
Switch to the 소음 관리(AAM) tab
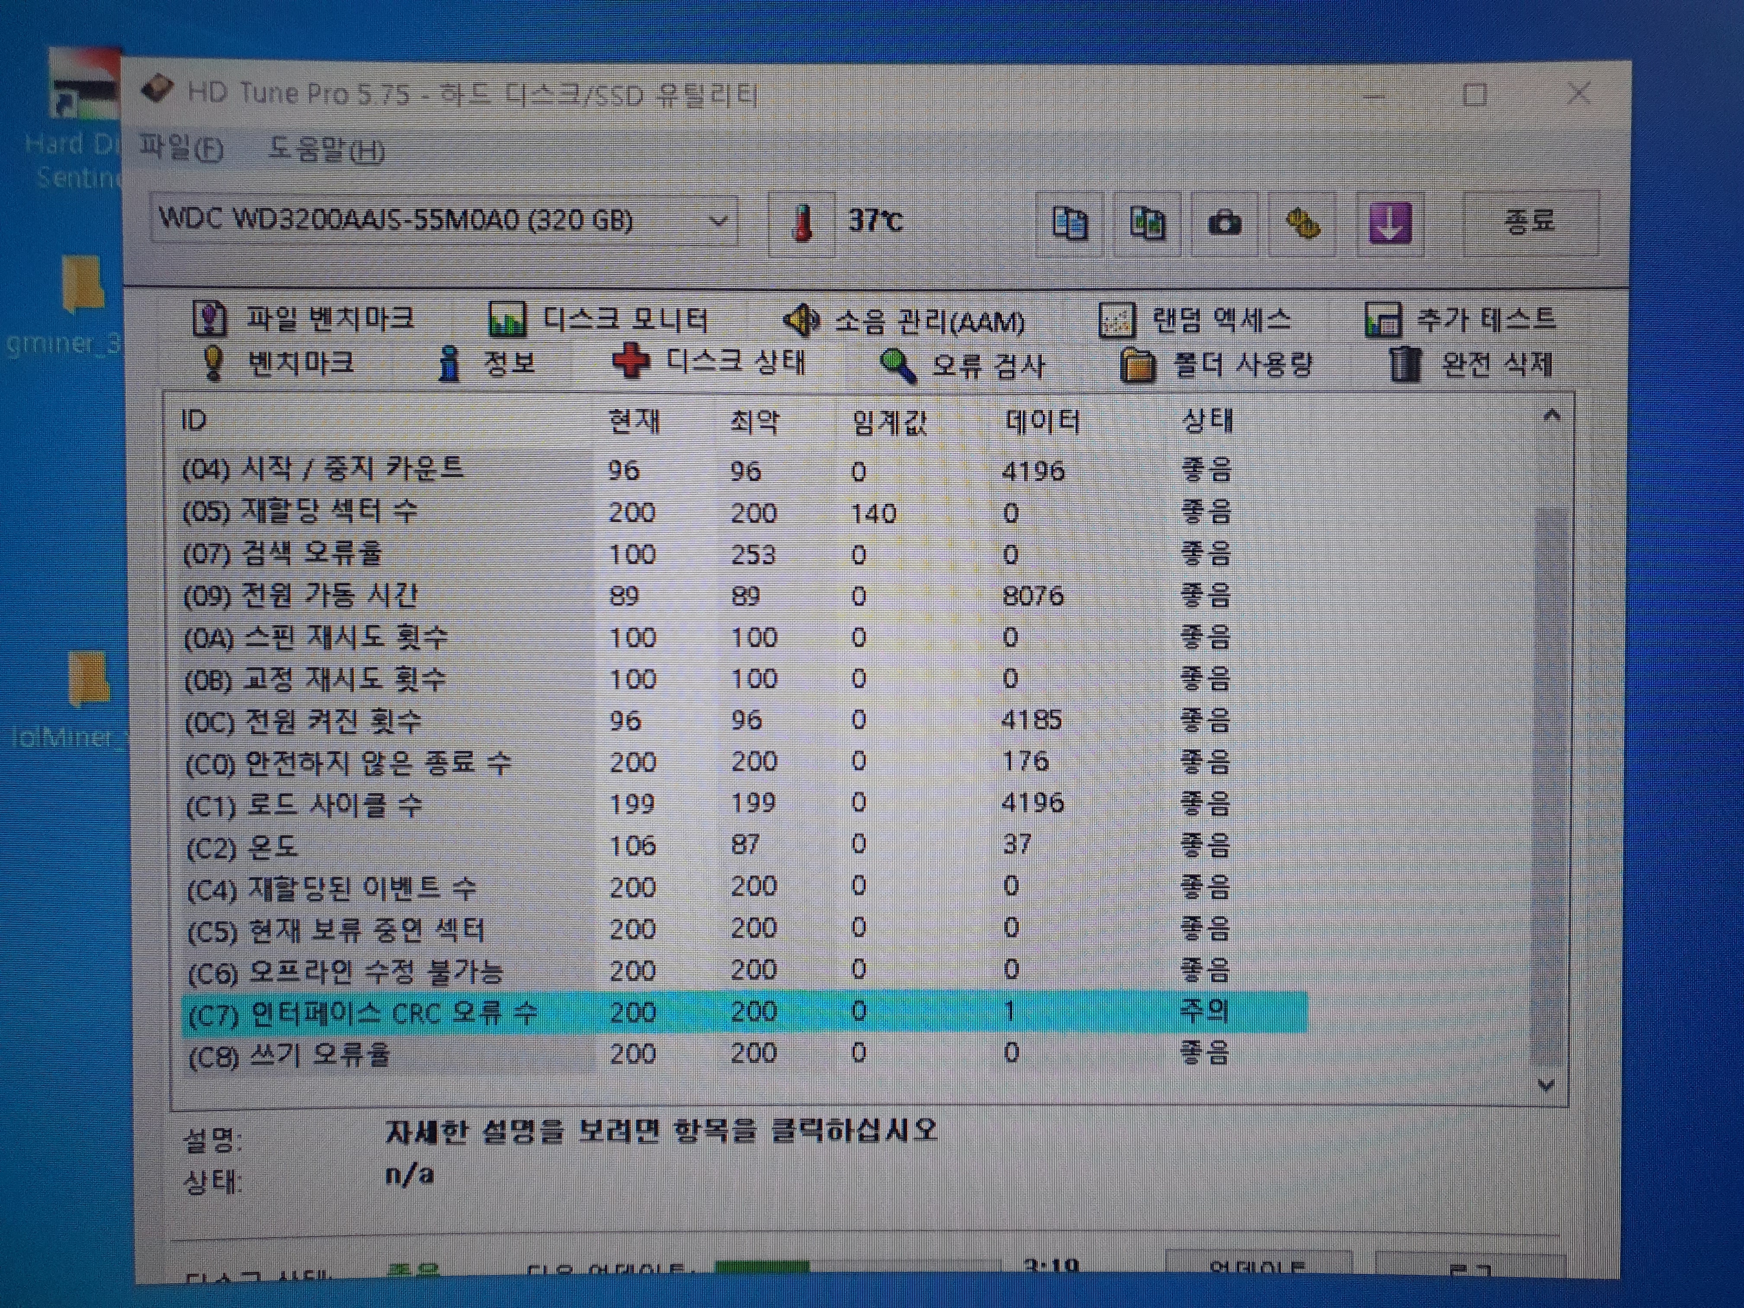(904, 320)
